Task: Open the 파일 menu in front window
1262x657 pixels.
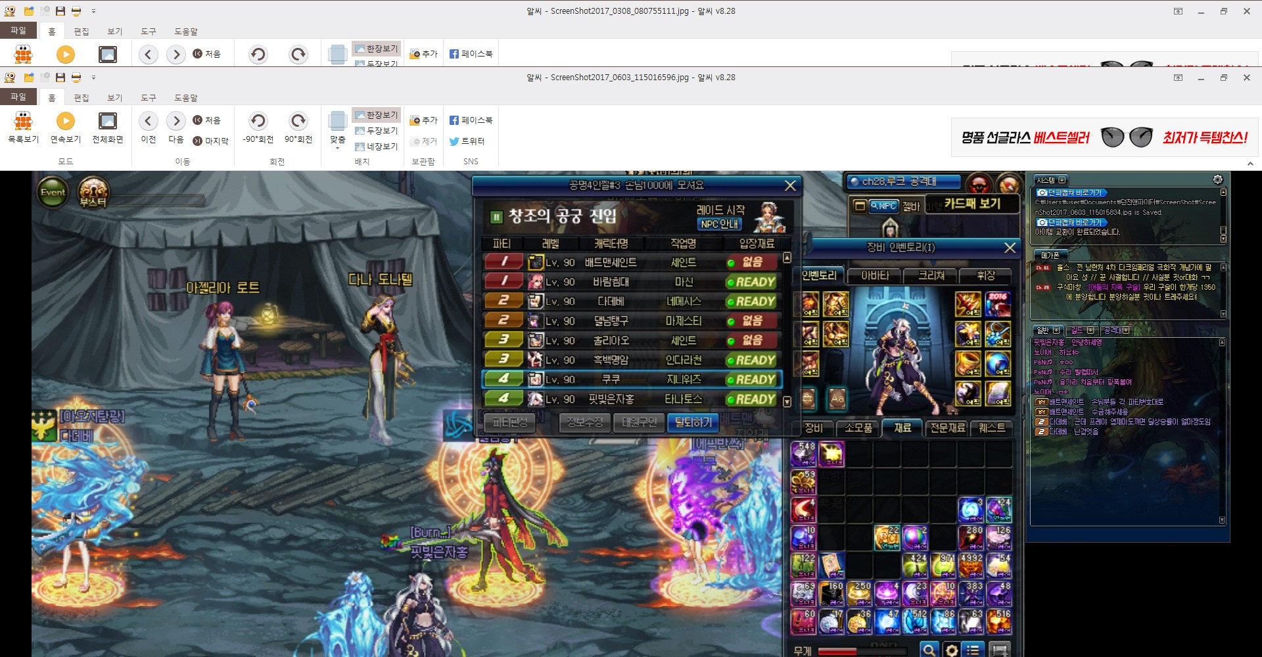Action: 18,97
